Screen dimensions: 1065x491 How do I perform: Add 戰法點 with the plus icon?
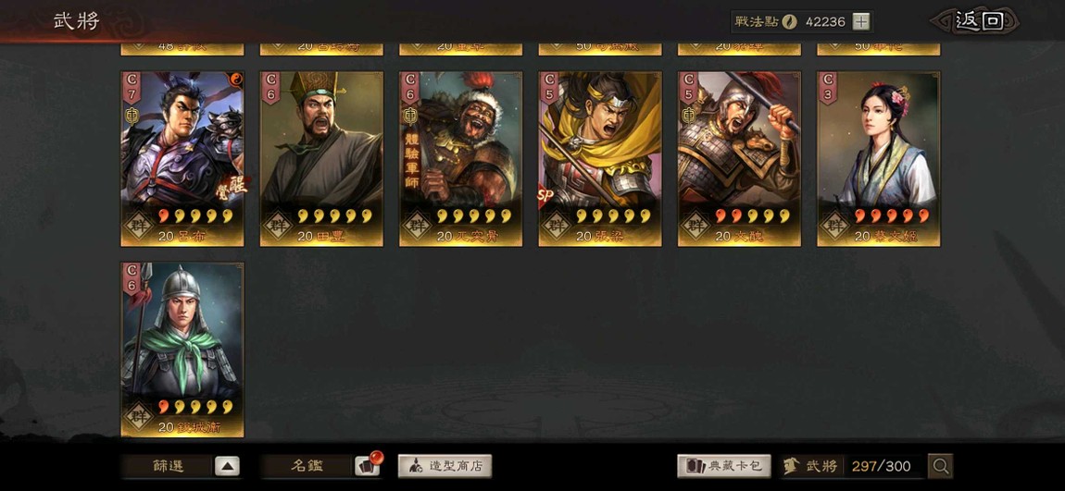point(860,21)
